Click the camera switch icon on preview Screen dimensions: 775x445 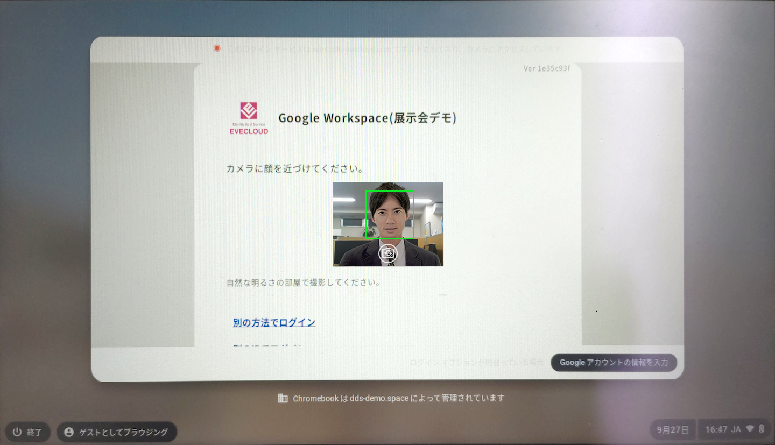(x=387, y=253)
